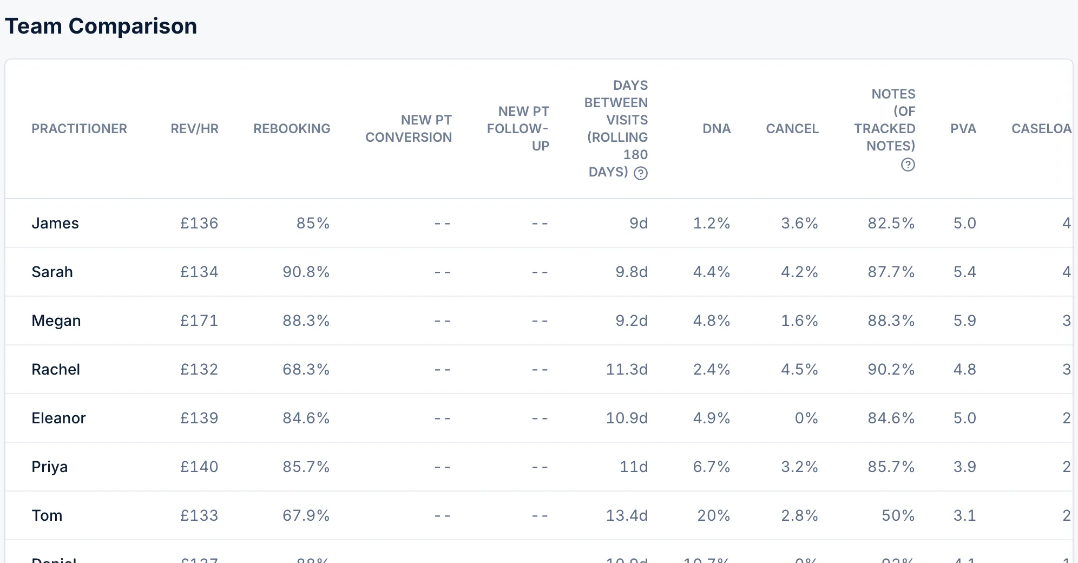Viewport: 1078px width, 563px height.
Task: Click the NEW PT CONVERSION column header
Action: 409,129
